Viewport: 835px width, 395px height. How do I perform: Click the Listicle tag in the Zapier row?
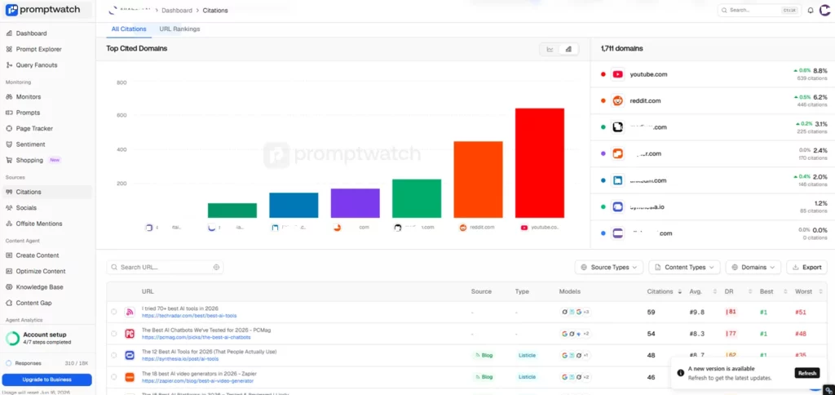click(x=528, y=377)
